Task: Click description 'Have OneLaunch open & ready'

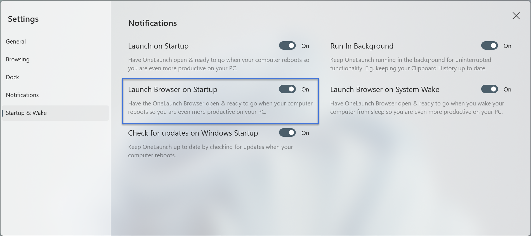Action: [219, 64]
